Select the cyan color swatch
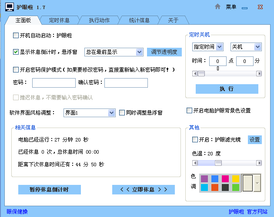The image size is (274, 217). [x=204, y=187]
